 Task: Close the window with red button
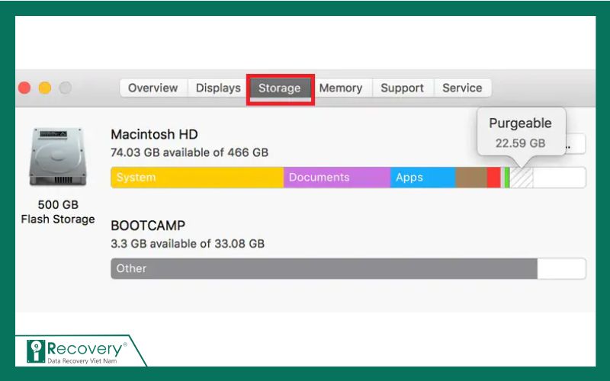[x=24, y=88]
